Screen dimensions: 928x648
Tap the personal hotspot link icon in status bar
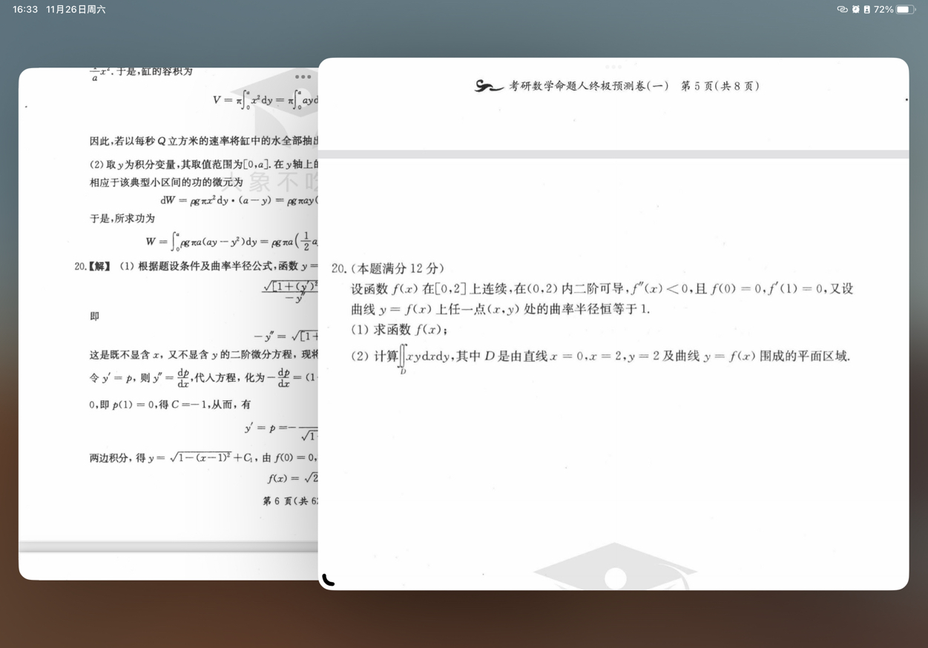[x=843, y=10]
